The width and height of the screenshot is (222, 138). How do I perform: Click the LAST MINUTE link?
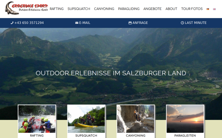[x=195, y=23]
